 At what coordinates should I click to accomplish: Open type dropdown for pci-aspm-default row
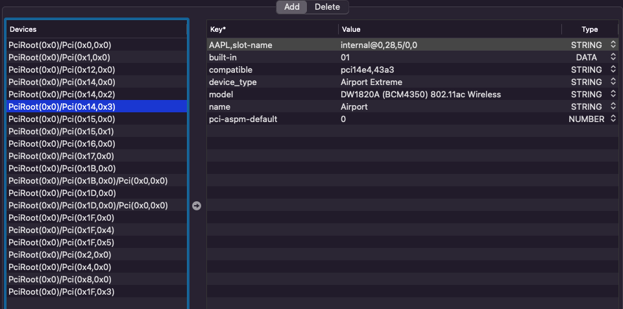point(613,119)
